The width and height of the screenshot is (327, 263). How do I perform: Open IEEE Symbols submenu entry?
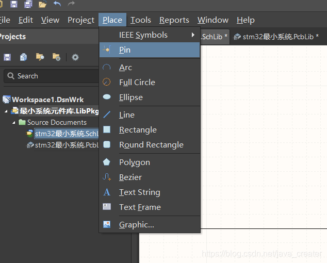[150, 35]
